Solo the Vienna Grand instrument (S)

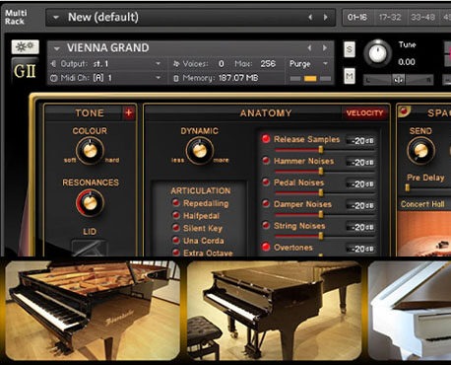[350, 49]
